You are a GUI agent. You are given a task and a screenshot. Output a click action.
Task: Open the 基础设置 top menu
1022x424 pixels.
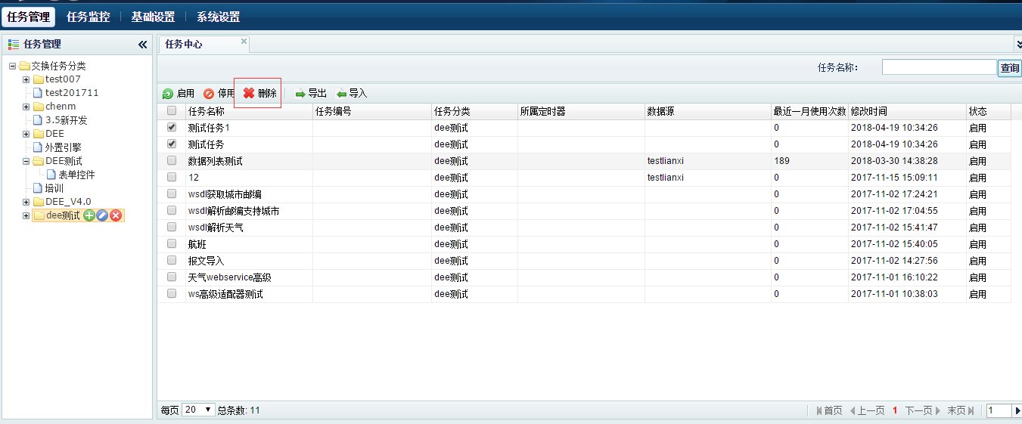coord(153,17)
